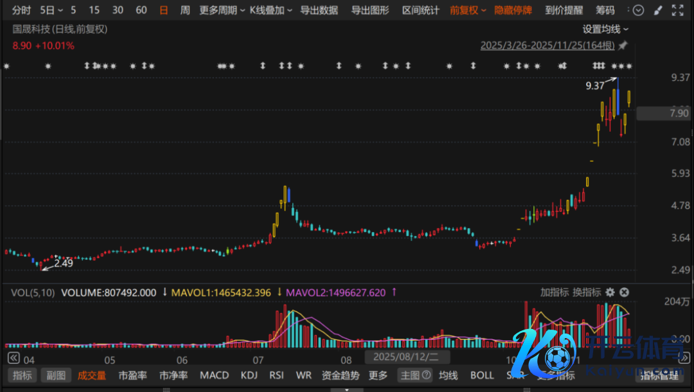Open the 设置均线 dropdown
This screenshot has height=392, width=694.
tap(605, 29)
